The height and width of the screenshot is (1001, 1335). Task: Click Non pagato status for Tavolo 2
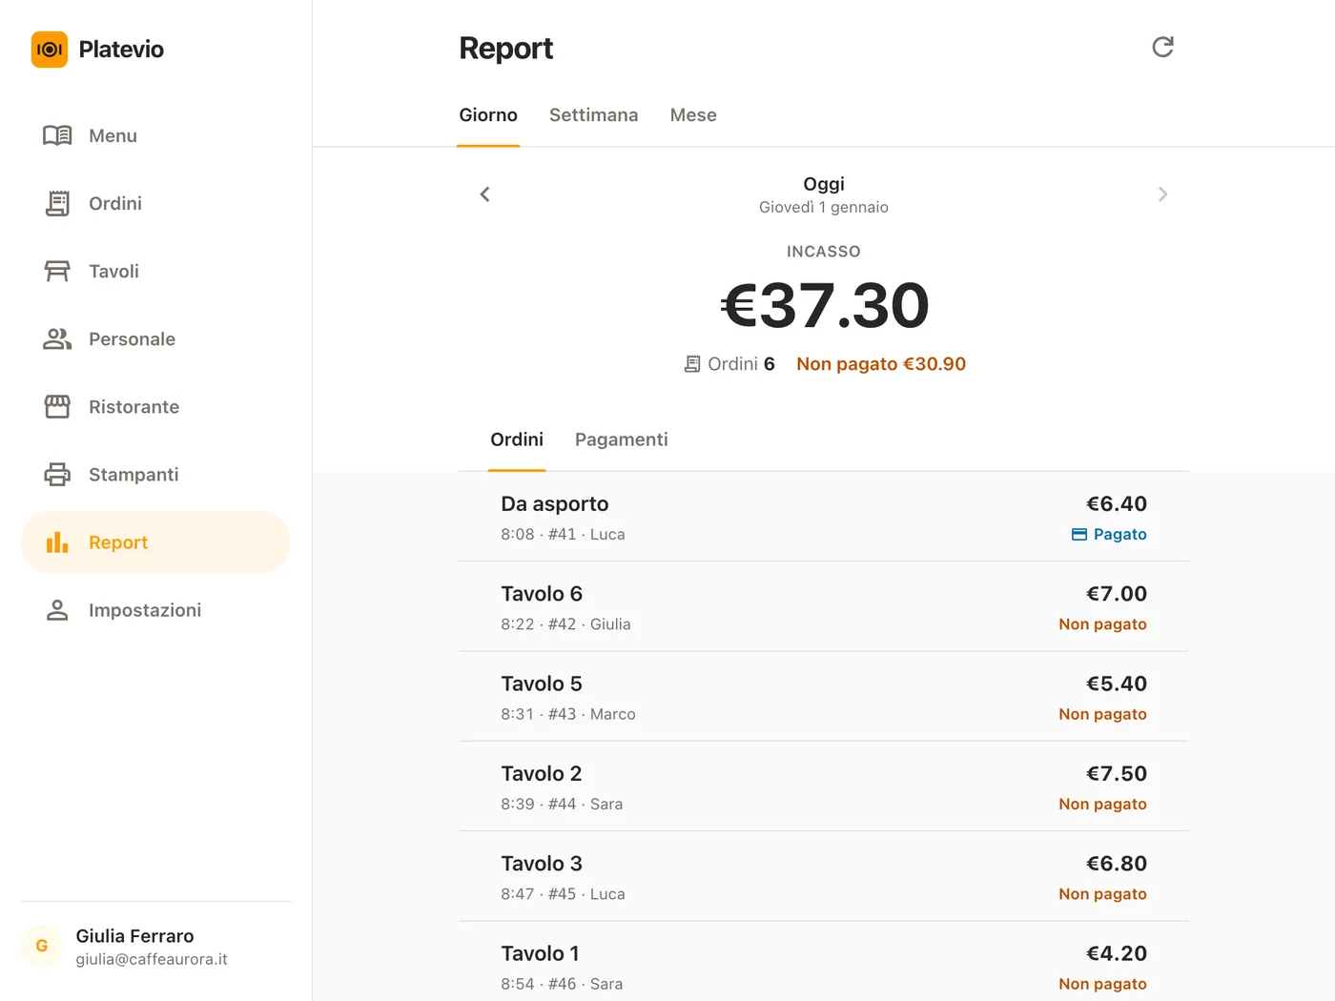[1102, 804]
